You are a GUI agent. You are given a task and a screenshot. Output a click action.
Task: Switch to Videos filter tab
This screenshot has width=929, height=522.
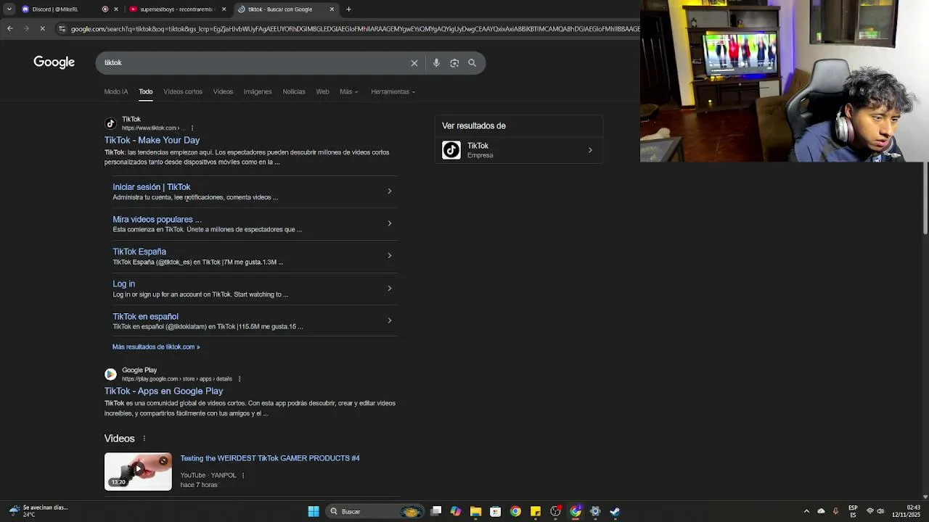click(x=223, y=92)
